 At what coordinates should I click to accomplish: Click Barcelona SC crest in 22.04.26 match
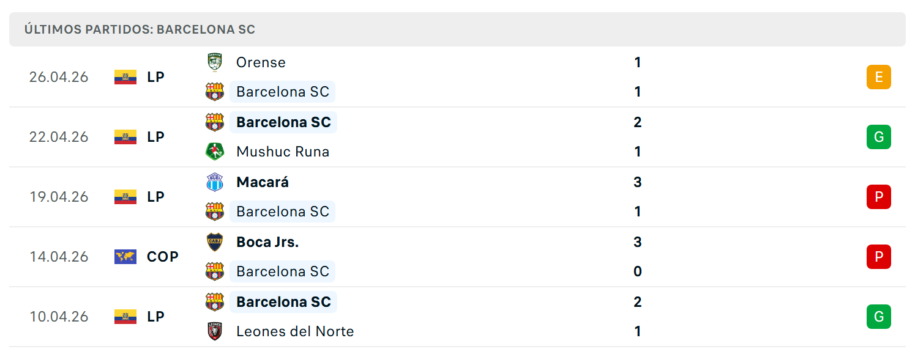[215, 122]
